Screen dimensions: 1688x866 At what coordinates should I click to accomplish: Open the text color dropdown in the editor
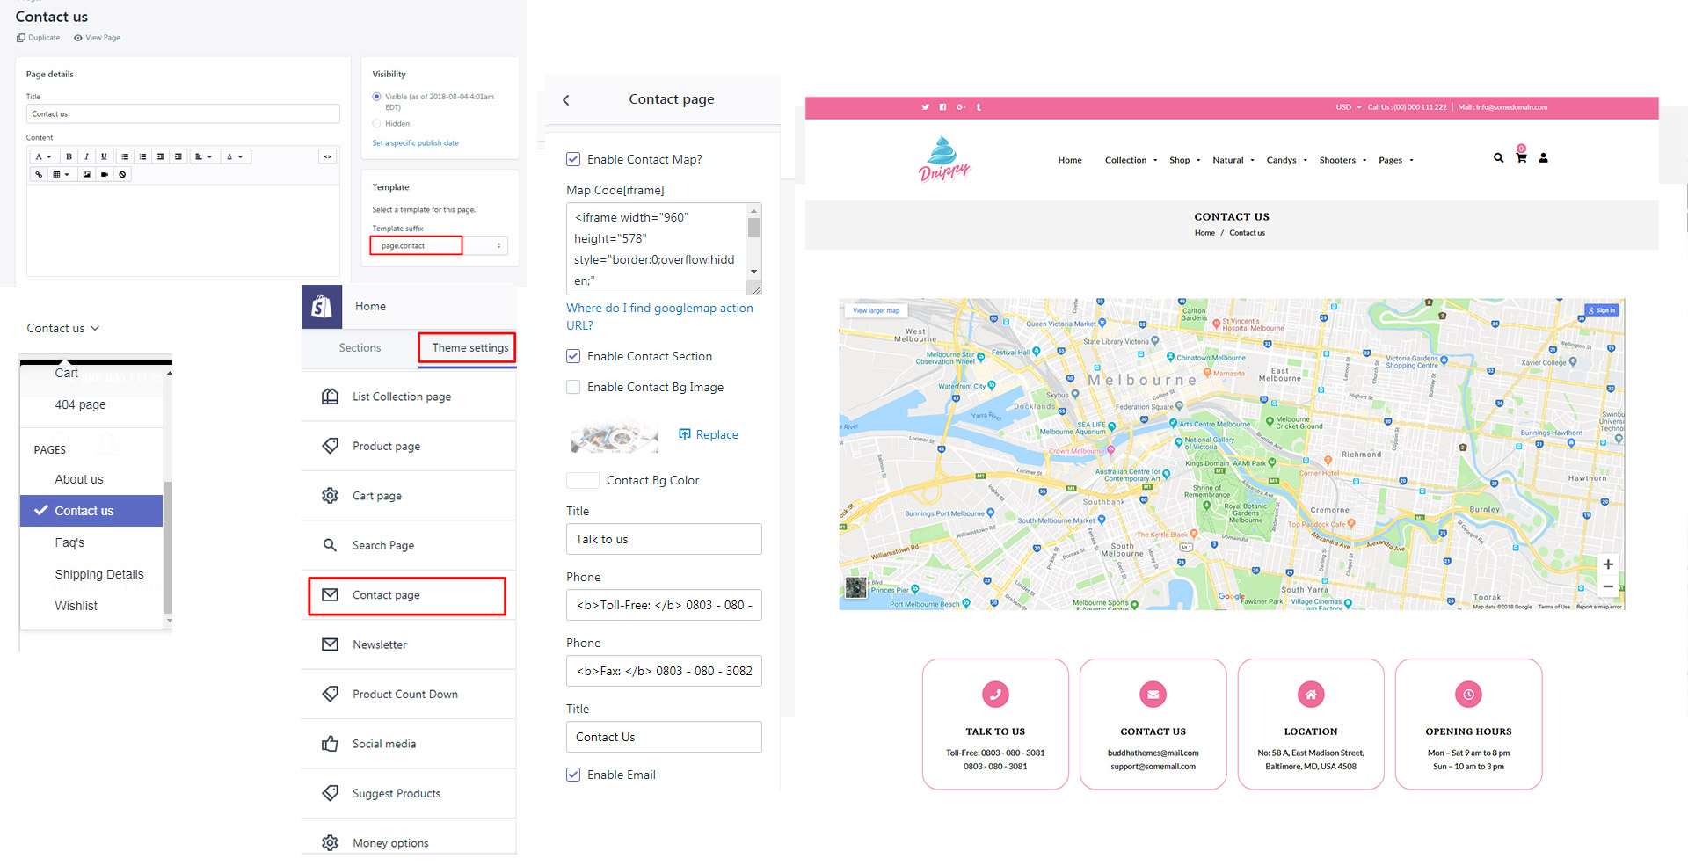pyautogui.click(x=231, y=156)
